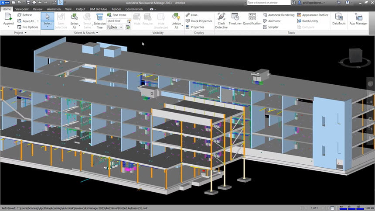Screen dimensions: 375x211
Task: Expand the Select & Search panel
Action: point(86,33)
